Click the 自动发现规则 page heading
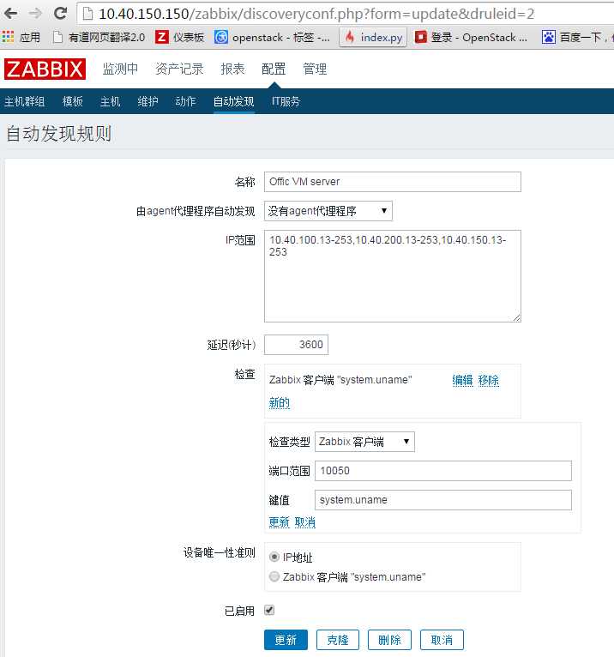 [x=59, y=134]
